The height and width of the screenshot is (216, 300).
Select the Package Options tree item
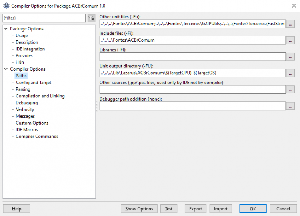[26, 29]
